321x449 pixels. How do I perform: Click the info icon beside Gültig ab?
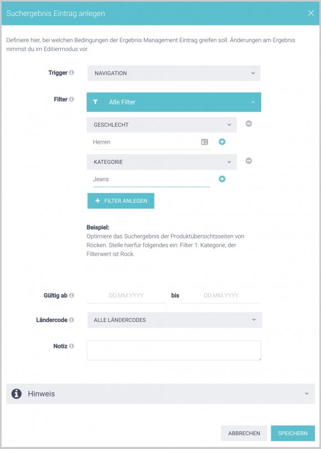pos(71,295)
